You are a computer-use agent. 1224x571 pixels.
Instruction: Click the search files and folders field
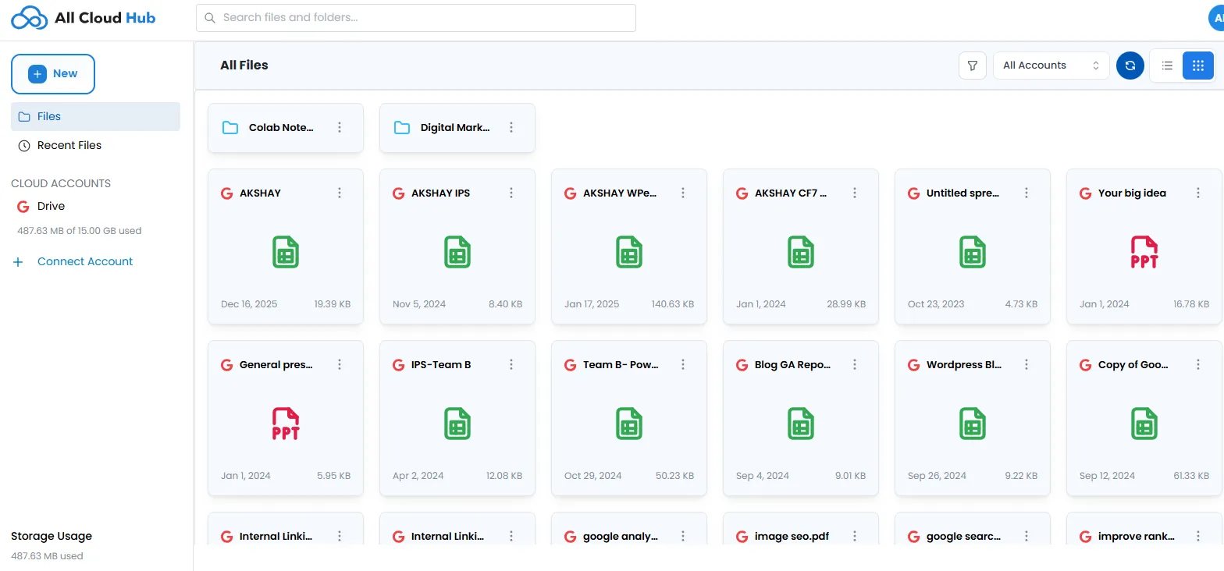pyautogui.click(x=415, y=18)
